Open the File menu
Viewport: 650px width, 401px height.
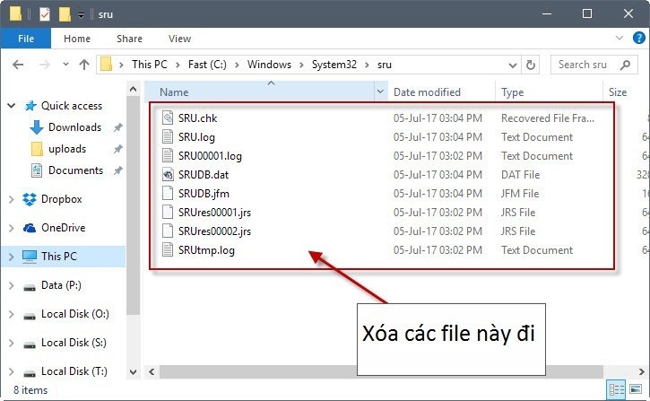point(25,39)
